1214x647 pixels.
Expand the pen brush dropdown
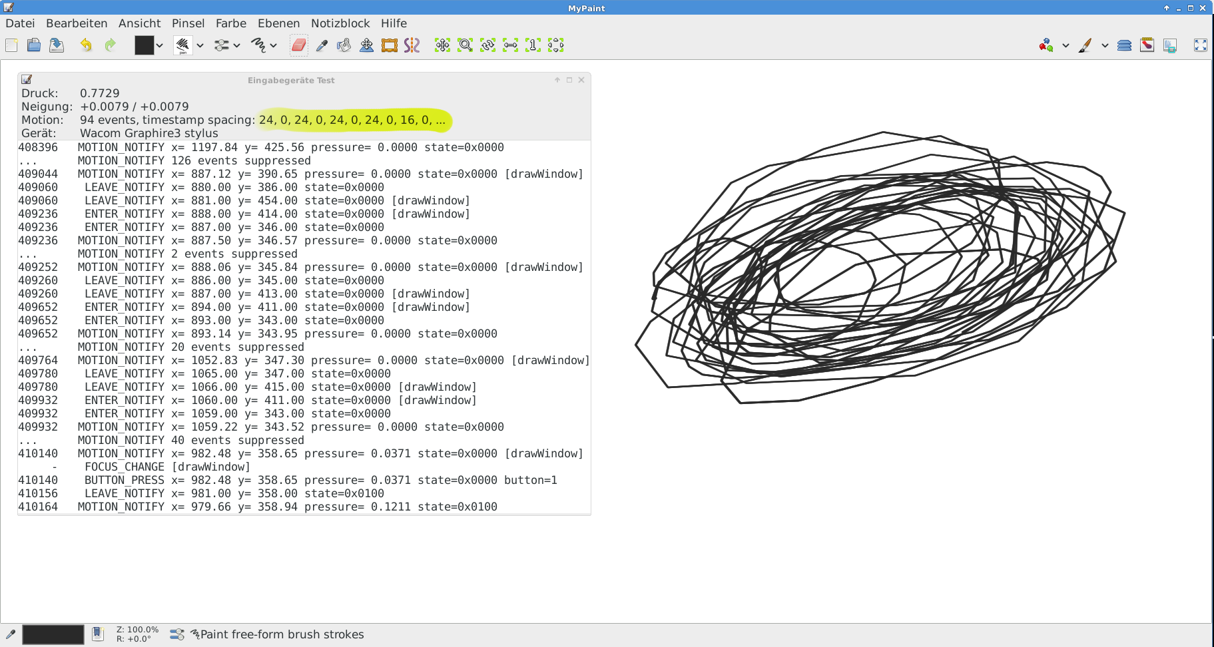coord(200,46)
